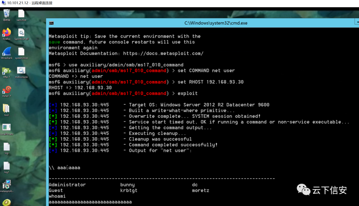Open the tool folder on desktop

pos(6,110)
